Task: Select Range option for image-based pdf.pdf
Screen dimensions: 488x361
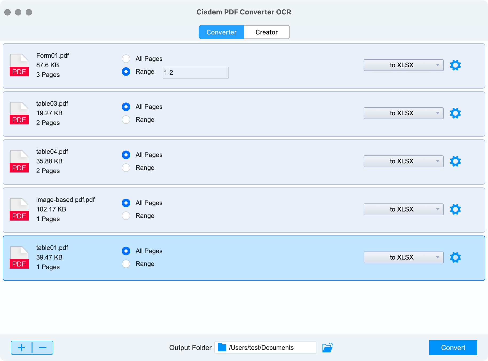Action: [126, 216]
